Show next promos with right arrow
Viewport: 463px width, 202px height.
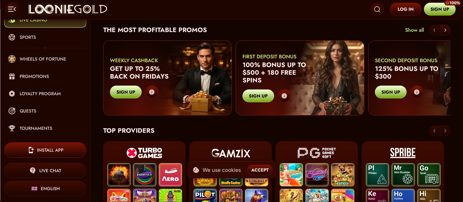point(445,30)
